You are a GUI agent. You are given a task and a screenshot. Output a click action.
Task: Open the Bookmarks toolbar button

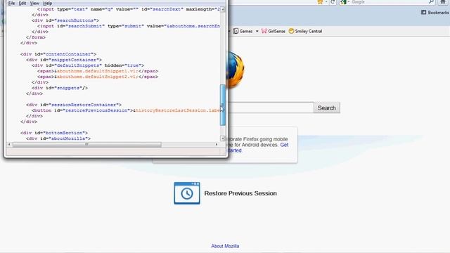pyautogui.click(x=435, y=13)
